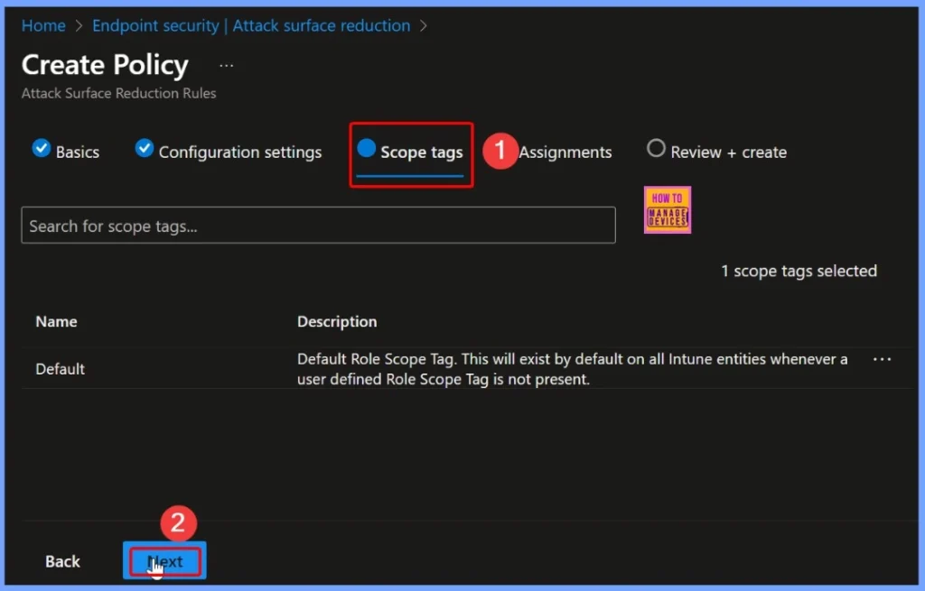
Task: Click the red number 1 annotation badge
Action: pyautogui.click(x=500, y=151)
